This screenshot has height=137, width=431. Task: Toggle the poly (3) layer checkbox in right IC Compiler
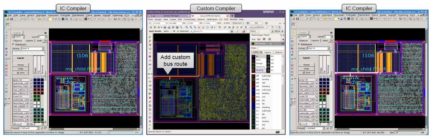[317, 80]
